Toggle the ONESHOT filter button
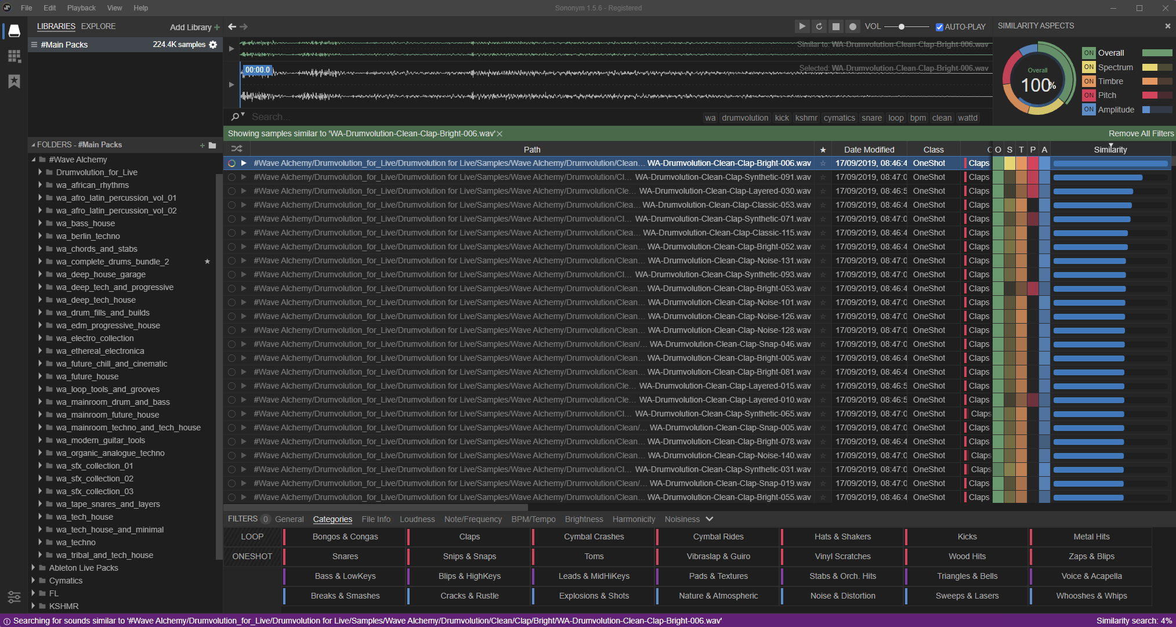 (x=252, y=556)
